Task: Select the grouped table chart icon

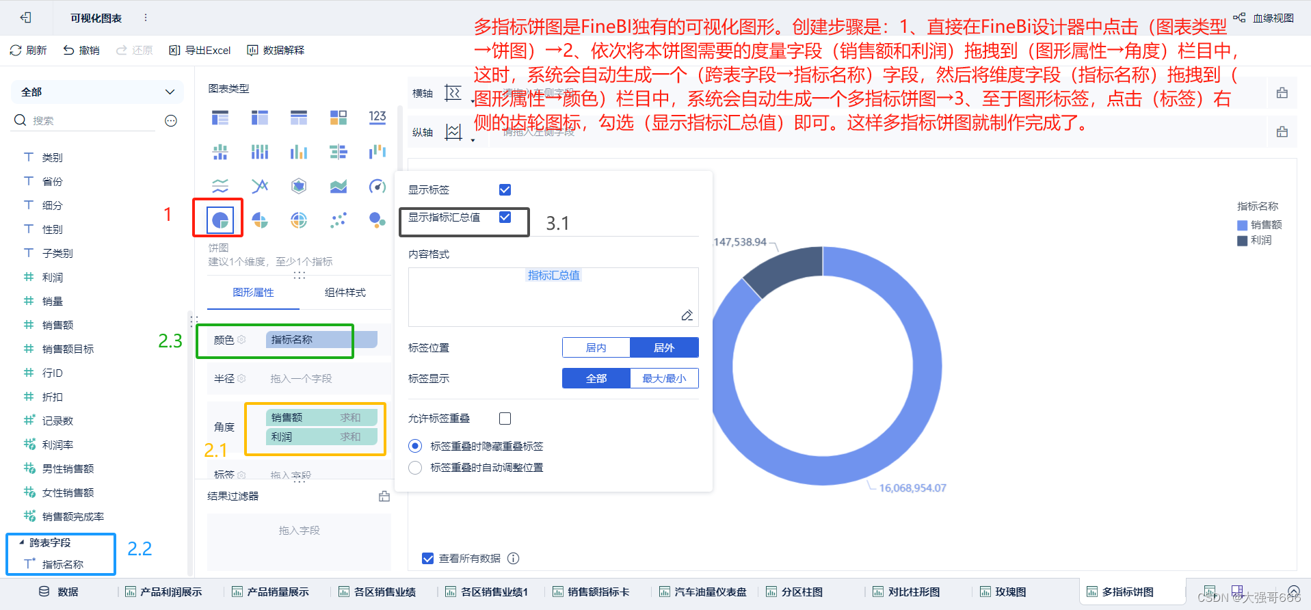Action: (x=220, y=118)
